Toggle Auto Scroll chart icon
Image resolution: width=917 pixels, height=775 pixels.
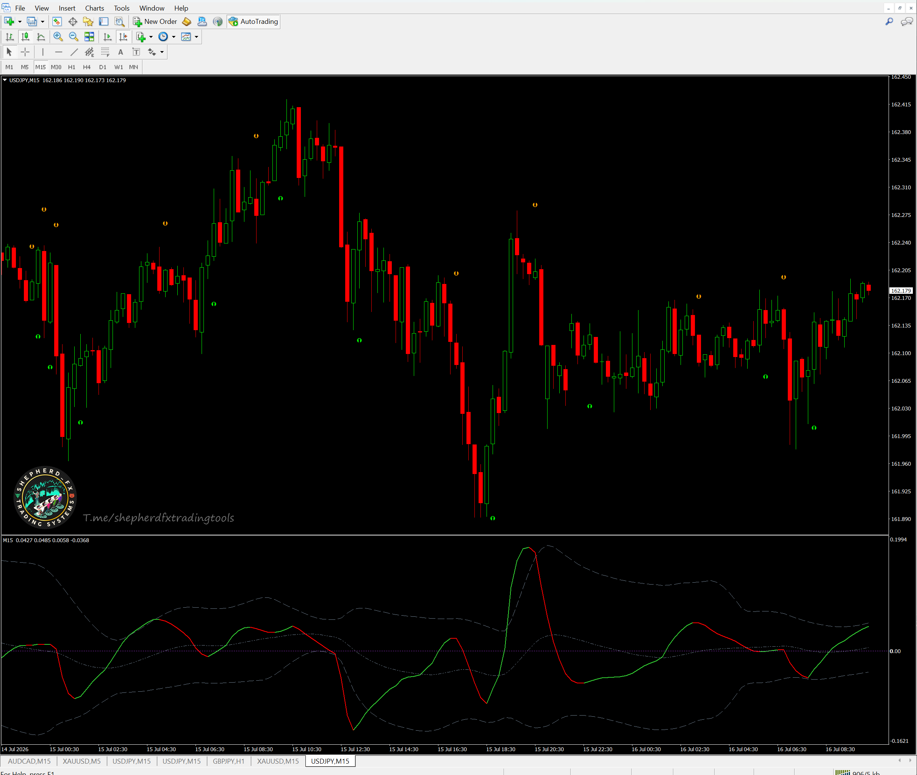coord(107,37)
